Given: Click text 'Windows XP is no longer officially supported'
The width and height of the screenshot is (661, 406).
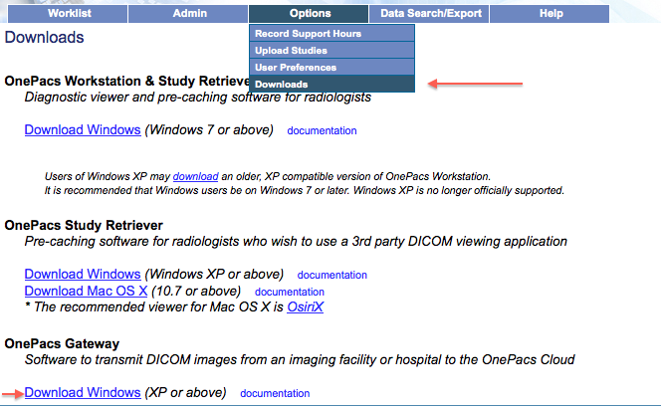Looking at the screenshot, I should click(x=459, y=191).
